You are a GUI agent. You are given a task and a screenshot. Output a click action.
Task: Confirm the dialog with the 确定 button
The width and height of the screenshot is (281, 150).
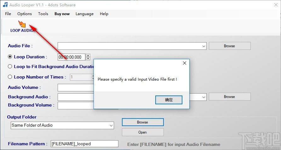[x=169, y=100]
